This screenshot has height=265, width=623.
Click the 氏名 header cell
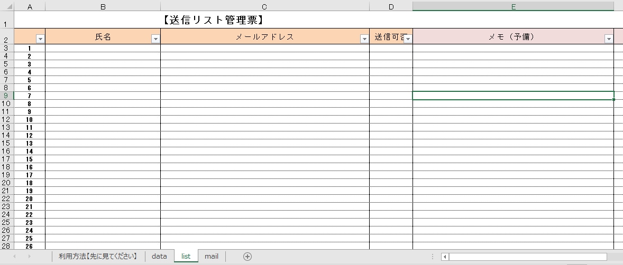[103, 36]
